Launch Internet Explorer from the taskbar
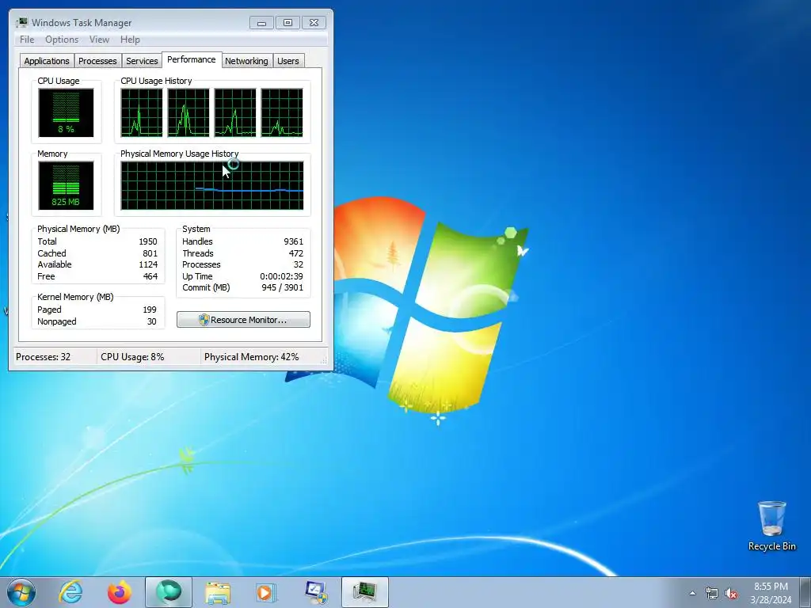The height and width of the screenshot is (608, 811). [70, 592]
